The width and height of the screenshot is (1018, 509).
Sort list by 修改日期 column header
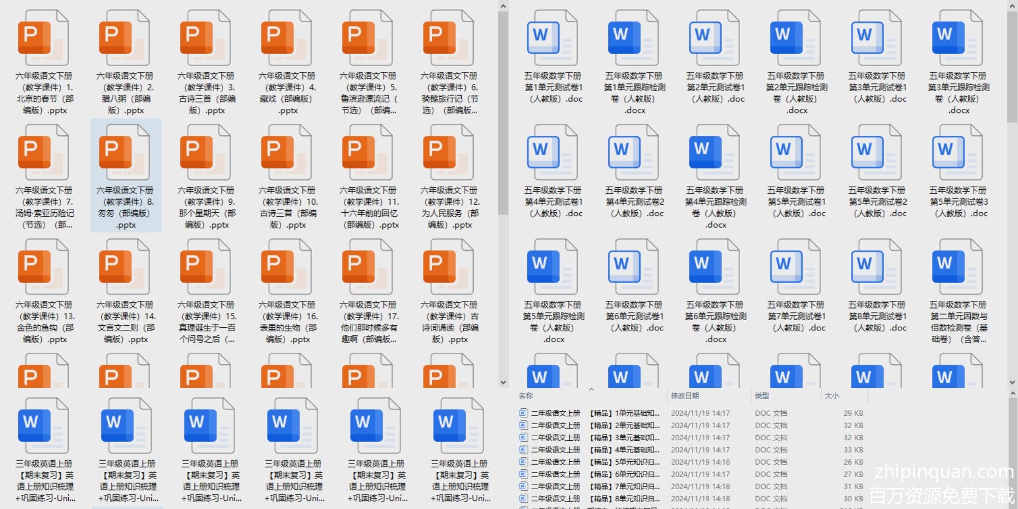(685, 395)
